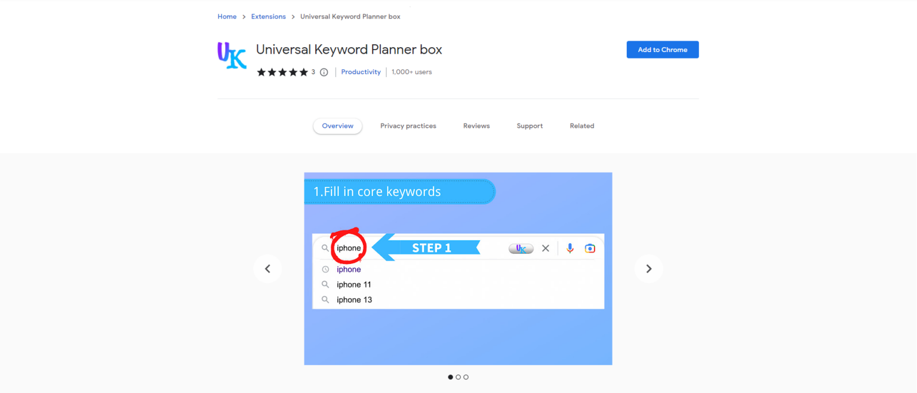
Task: Click the Universal Keyword Planner box logo
Action: [232, 56]
